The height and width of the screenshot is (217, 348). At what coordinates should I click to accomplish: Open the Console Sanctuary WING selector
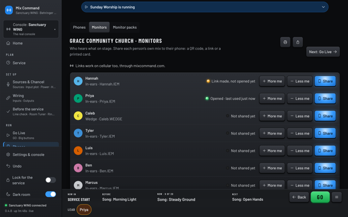[x=31, y=29]
